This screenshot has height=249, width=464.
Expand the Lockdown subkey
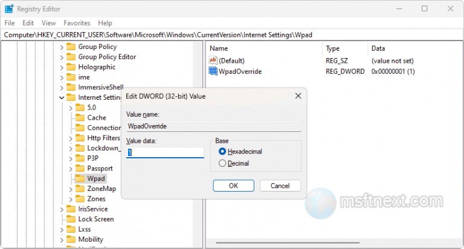point(71,148)
